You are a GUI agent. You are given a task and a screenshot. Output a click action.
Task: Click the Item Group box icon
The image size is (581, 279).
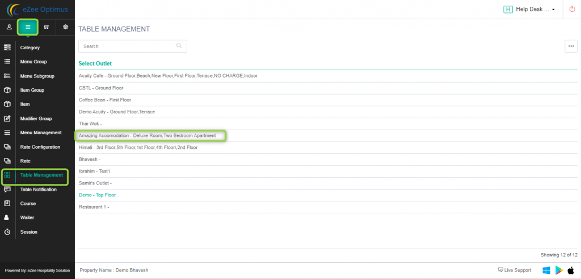coord(7,90)
